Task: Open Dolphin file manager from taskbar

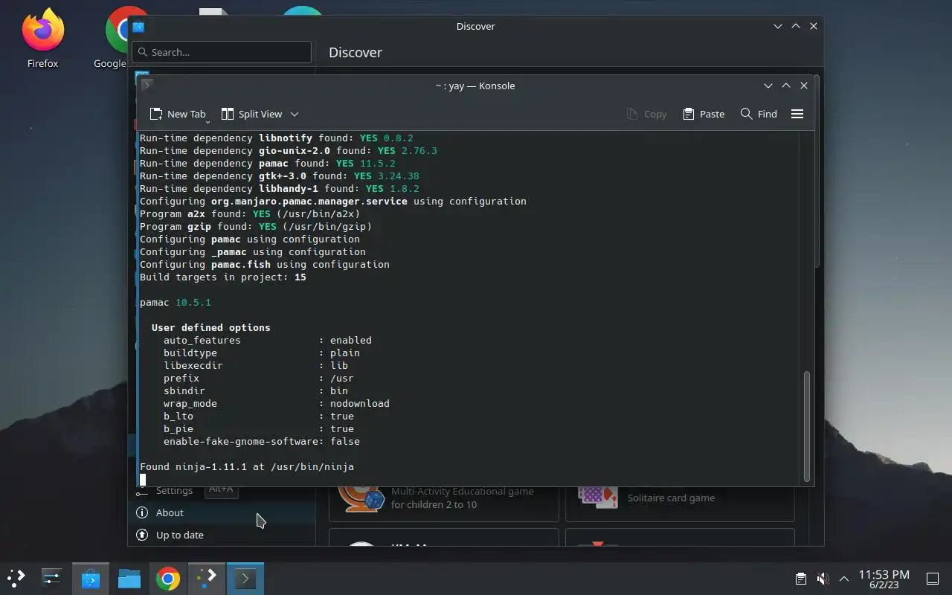Action: [x=129, y=578]
